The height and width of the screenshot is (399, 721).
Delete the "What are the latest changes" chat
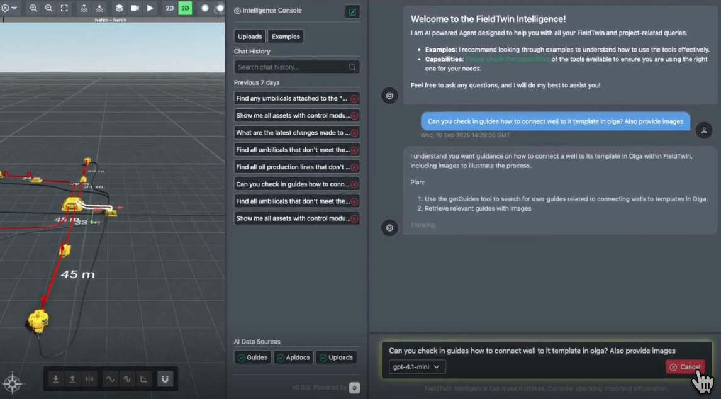point(354,133)
